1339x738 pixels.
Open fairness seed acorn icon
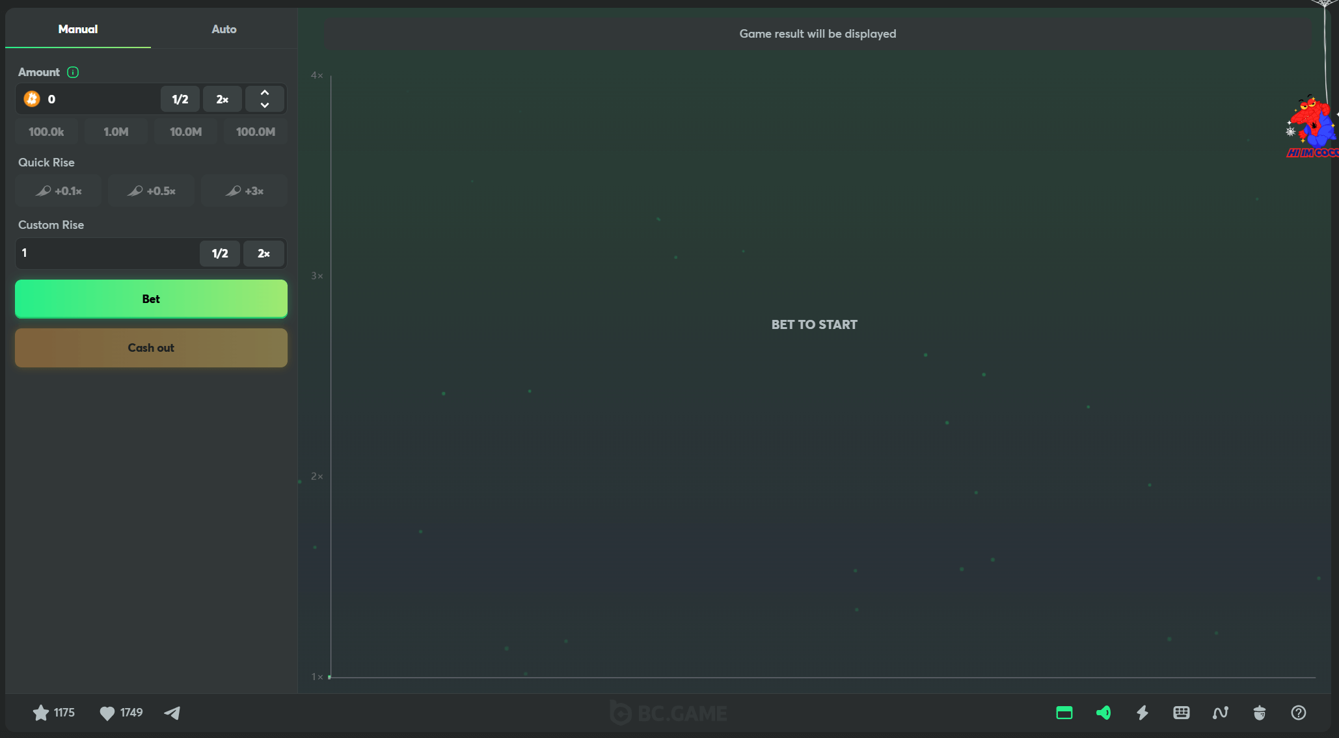[1260, 713]
